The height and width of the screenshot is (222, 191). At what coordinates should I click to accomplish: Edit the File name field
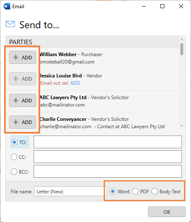pos(70,191)
